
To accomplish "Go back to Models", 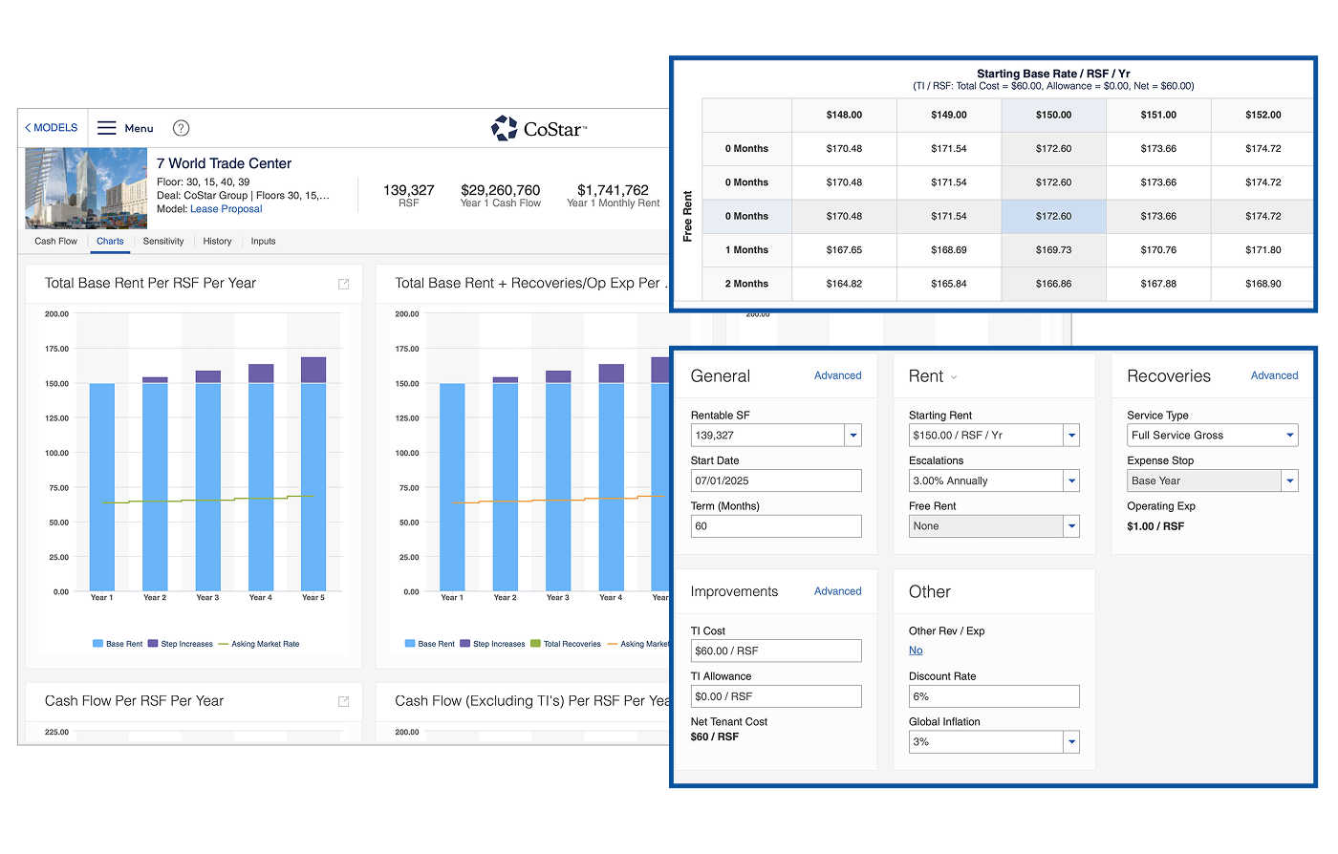I will pyautogui.click(x=52, y=128).
